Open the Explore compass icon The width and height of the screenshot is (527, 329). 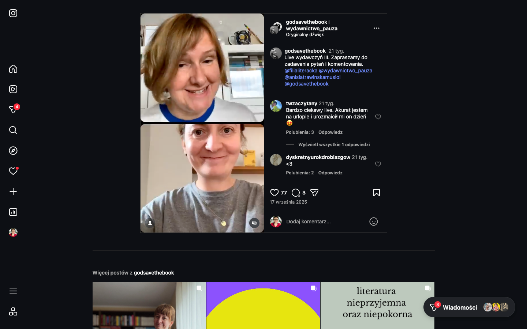point(13,151)
